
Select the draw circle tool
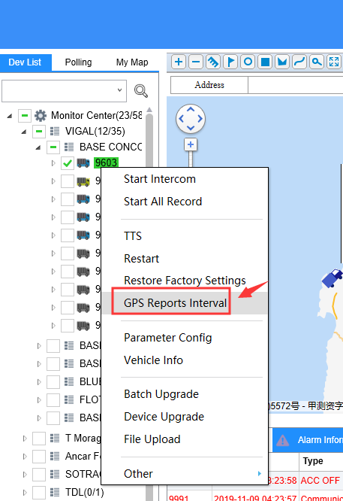pyautogui.click(x=248, y=62)
